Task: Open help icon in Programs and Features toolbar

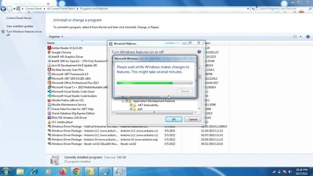Action: pos(308,37)
